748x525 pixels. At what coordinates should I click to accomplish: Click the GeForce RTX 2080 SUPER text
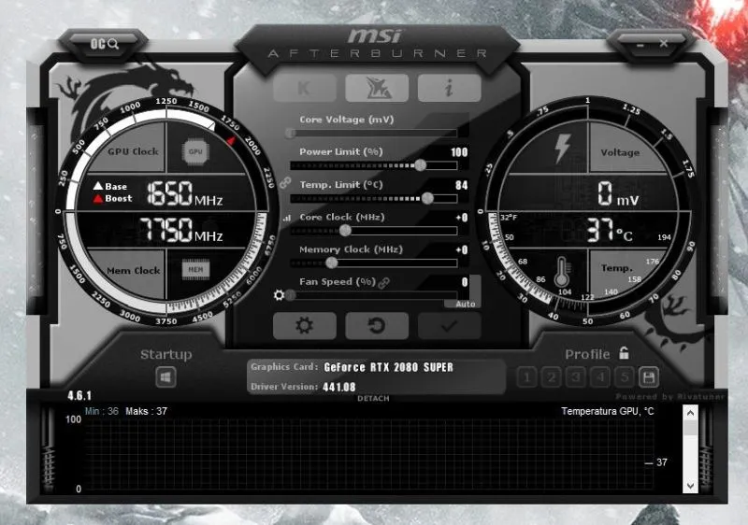[x=389, y=367]
